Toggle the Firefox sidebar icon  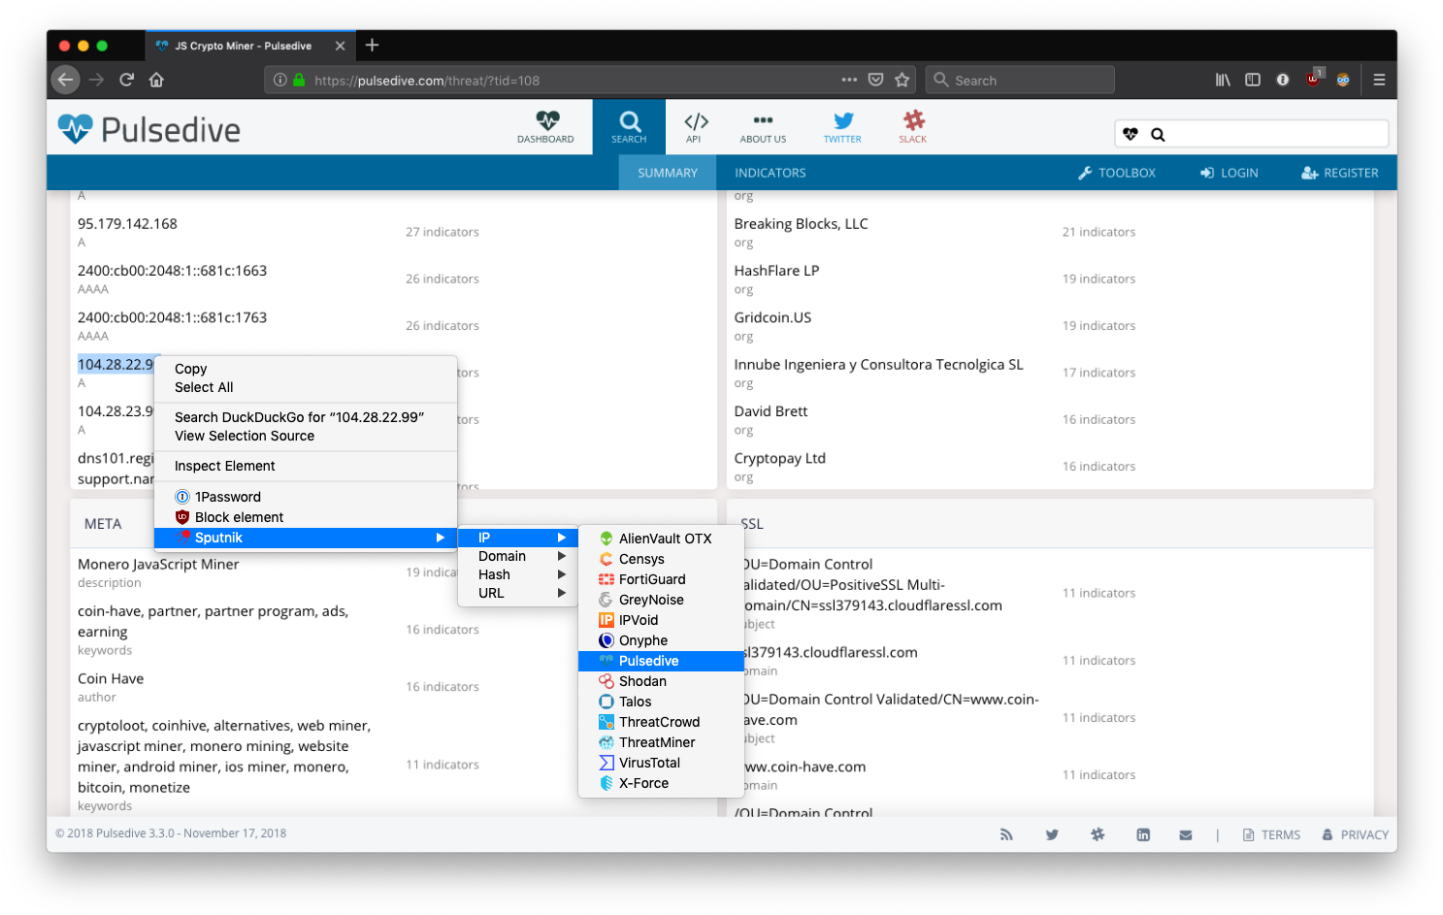1253,80
